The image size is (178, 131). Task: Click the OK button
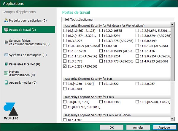pyautogui.click(x=112, y=127)
